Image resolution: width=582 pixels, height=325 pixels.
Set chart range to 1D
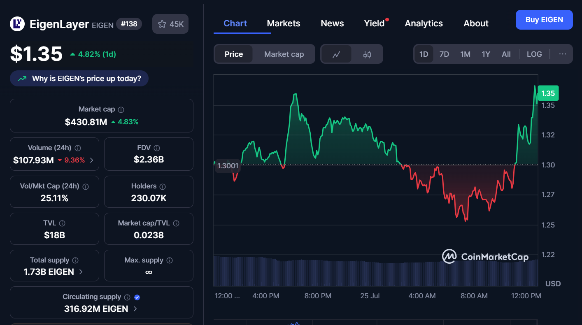[424, 54]
